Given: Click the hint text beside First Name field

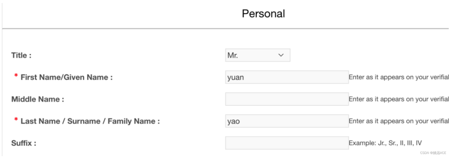Looking at the screenshot, I should (x=398, y=77).
